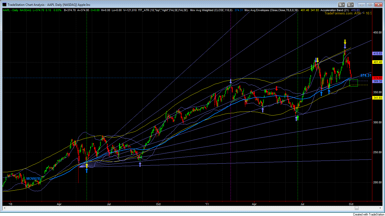Viewport: 385px width, 216px height.
Task: Minimize the Chart Analysis window
Action: click(362, 5)
